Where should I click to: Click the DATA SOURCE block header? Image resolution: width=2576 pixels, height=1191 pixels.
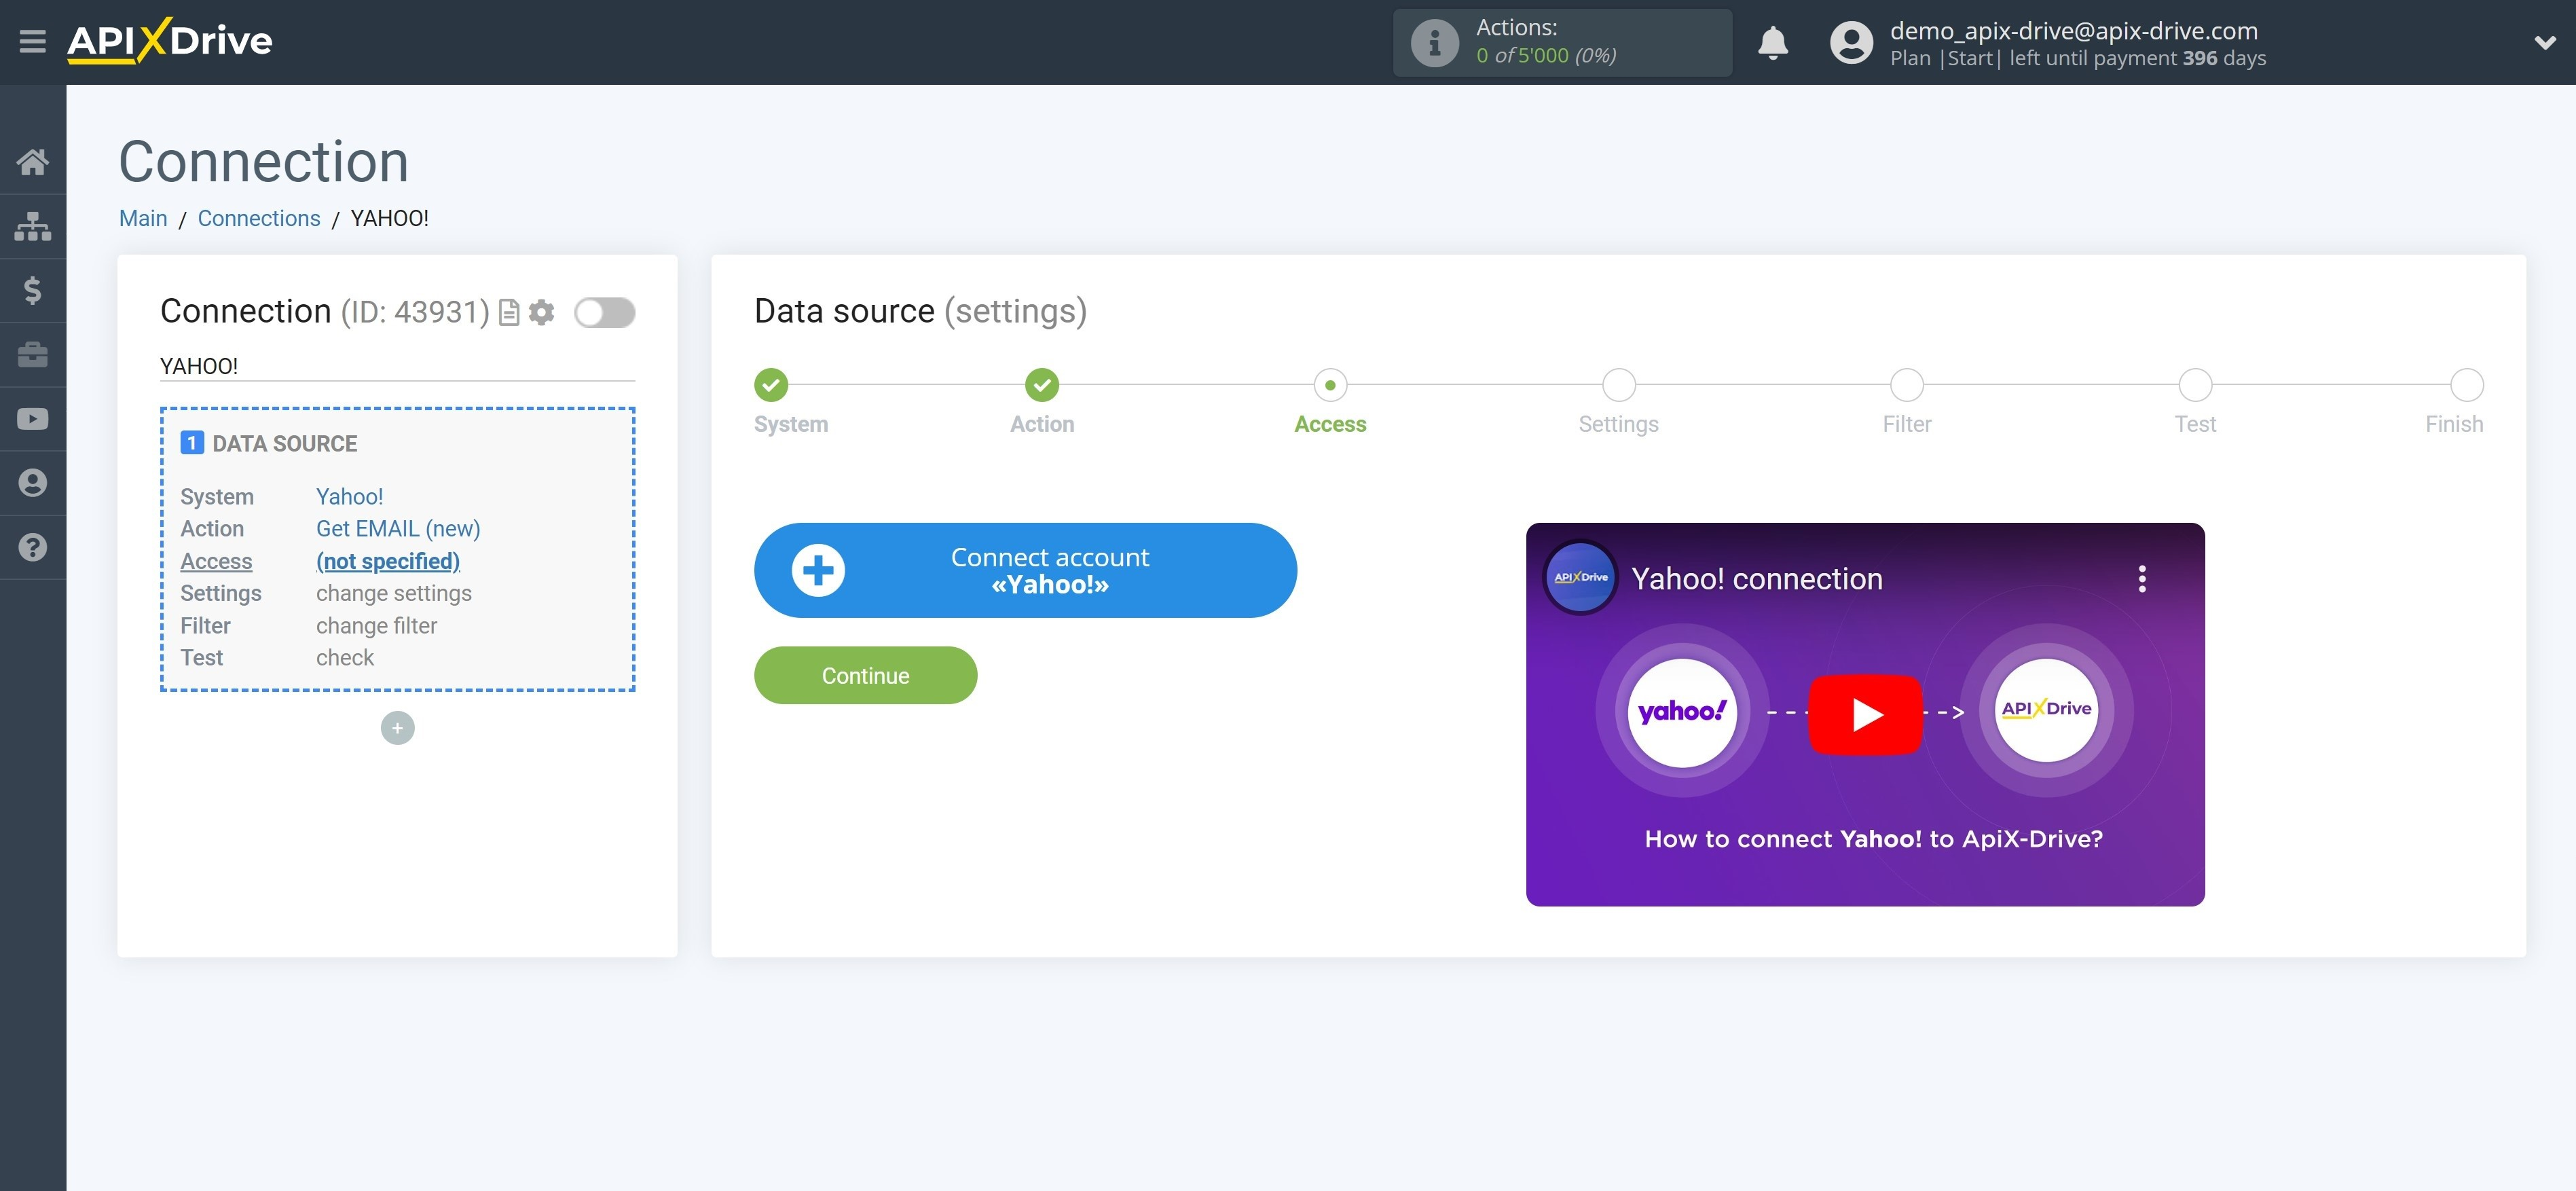[x=268, y=443]
